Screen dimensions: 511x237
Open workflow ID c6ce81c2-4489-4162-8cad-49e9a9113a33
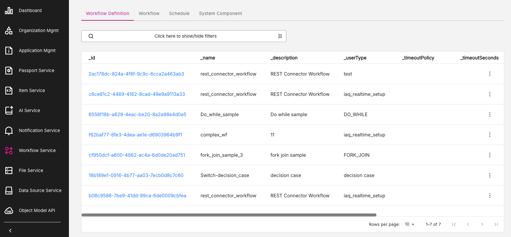coord(137,94)
